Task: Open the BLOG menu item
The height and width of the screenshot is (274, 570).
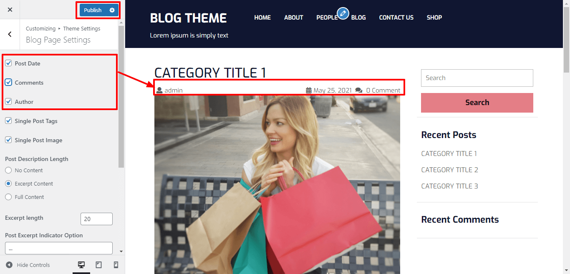Action: (x=358, y=18)
